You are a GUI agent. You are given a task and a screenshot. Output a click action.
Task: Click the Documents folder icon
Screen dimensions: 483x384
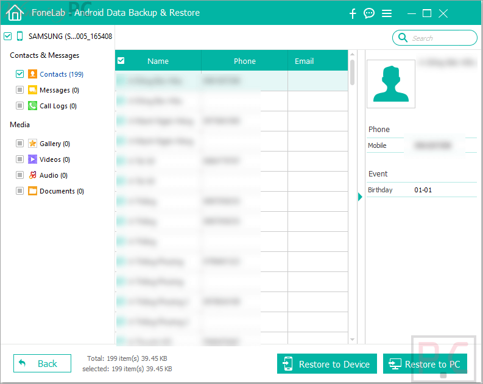point(32,190)
